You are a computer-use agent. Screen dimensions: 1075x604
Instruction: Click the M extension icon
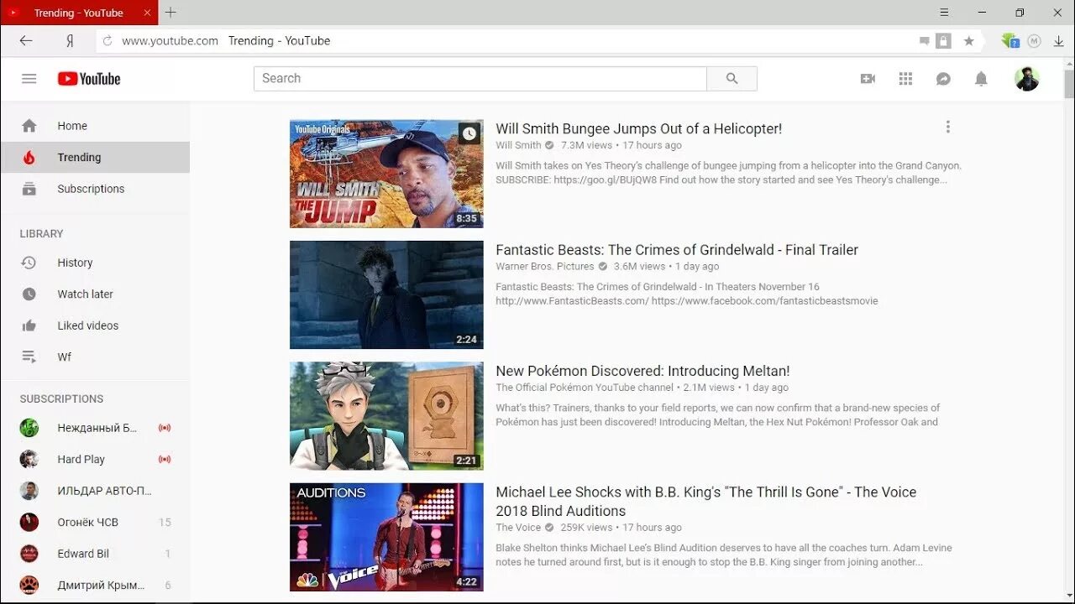(1034, 40)
